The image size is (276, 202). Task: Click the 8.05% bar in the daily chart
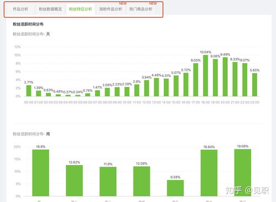click(x=196, y=80)
